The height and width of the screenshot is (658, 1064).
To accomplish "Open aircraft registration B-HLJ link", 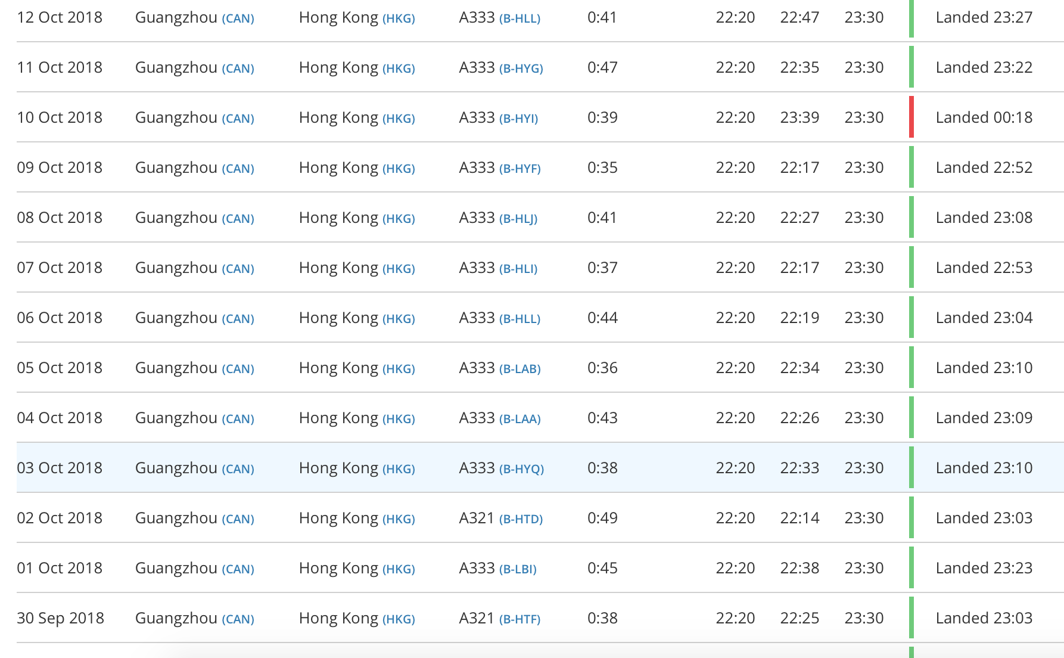I will [518, 219].
